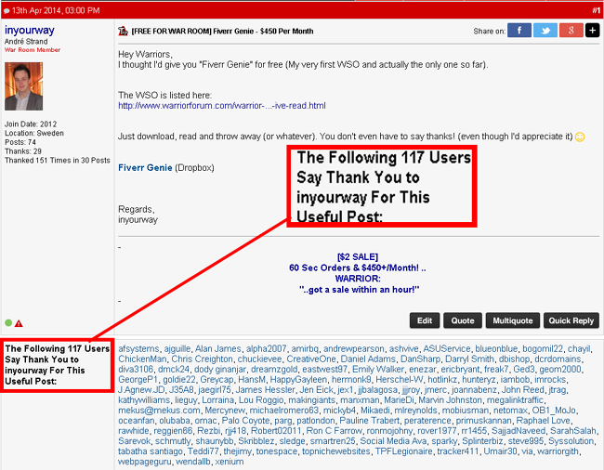Click the Multiquote button
The image size is (604, 470).
[x=513, y=320]
